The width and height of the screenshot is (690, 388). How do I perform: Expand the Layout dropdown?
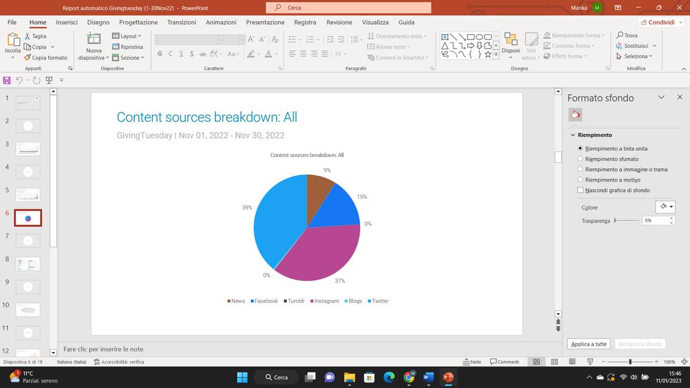pos(127,36)
